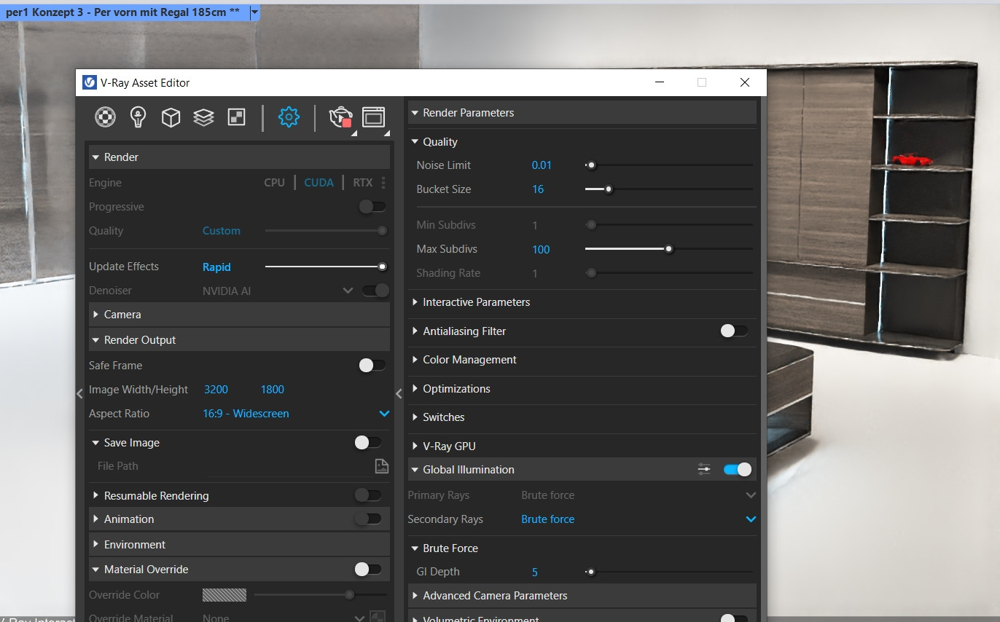Click the Rapid update effects value

tap(216, 267)
